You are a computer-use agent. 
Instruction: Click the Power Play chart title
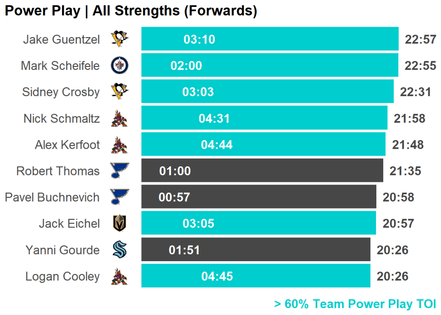[x=131, y=11]
